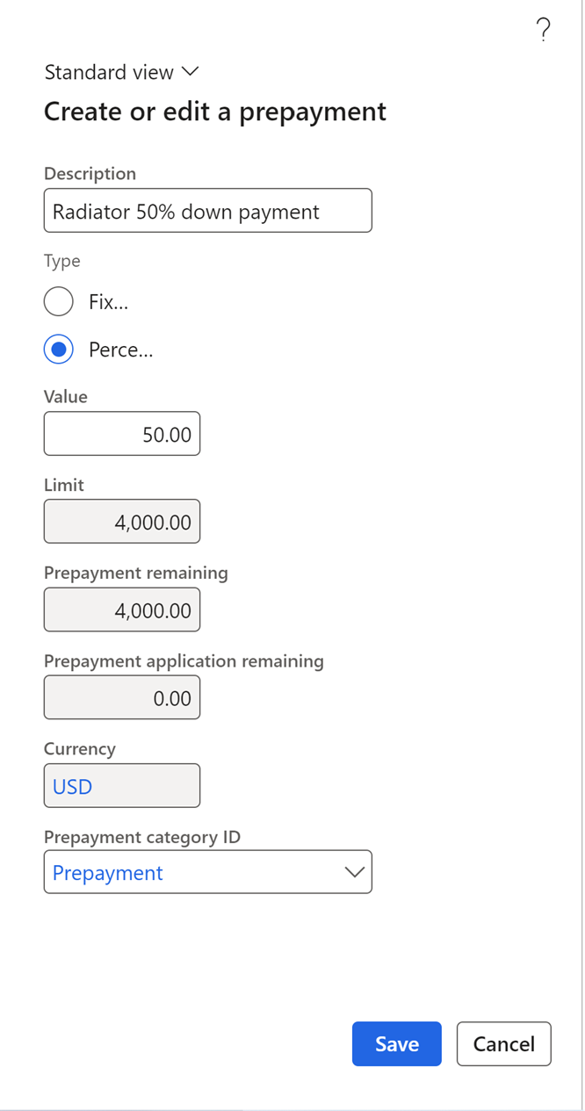
Task: Click the Value field label
Action: [x=66, y=397]
